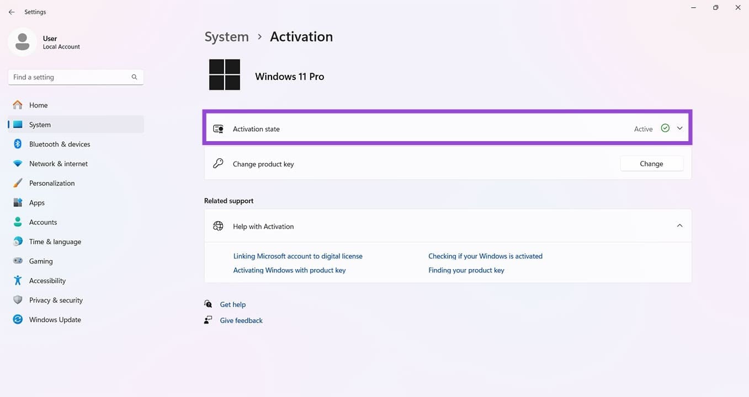Open Checking if your Windows is activated
749x397 pixels.
coord(485,256)
